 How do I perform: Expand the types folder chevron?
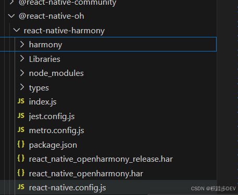pos(22,87)
